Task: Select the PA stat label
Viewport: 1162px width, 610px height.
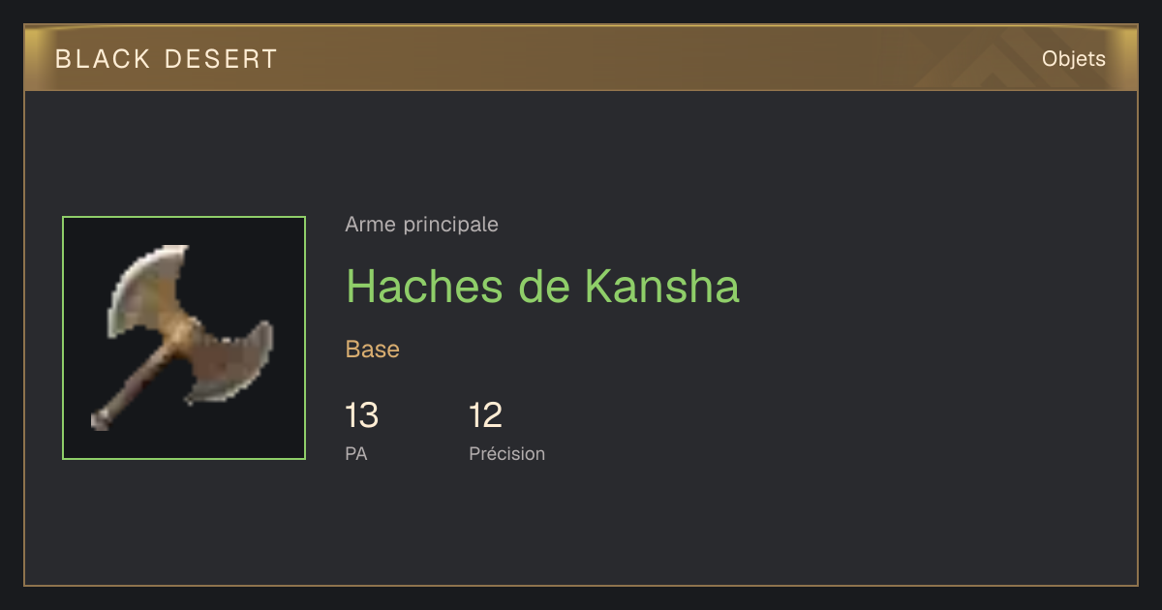Action: [355, 453]
